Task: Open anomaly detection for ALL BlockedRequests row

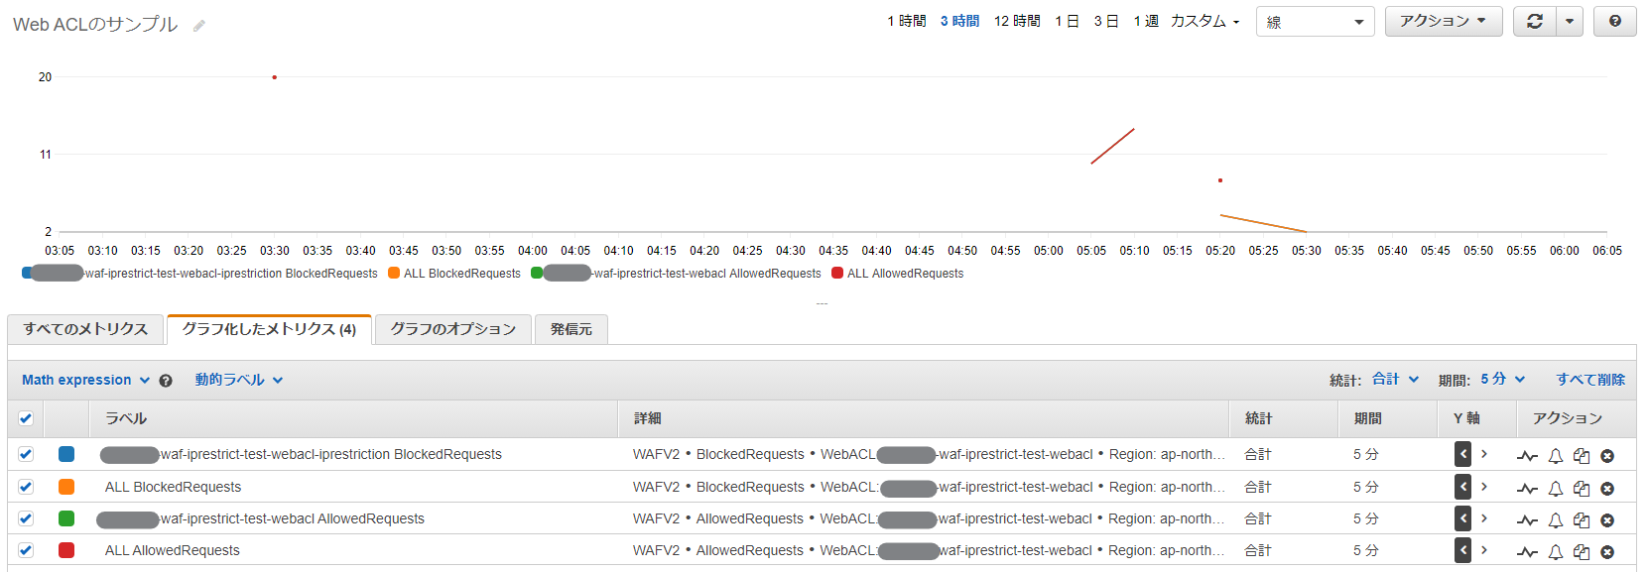Action: click(x=1527, y=489)
